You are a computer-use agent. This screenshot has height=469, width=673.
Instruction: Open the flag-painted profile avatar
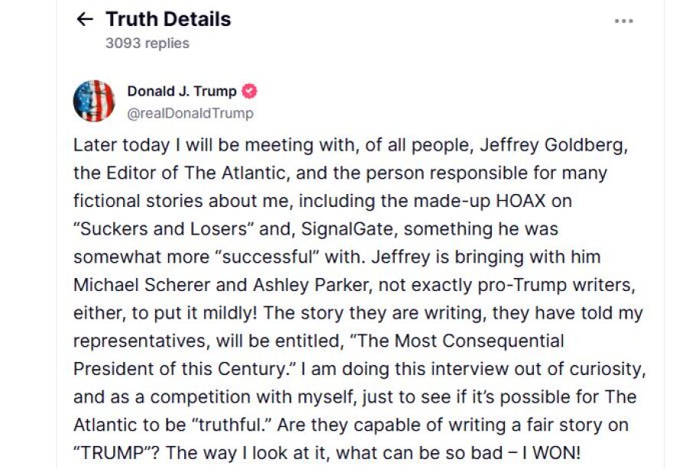(94, 101)
